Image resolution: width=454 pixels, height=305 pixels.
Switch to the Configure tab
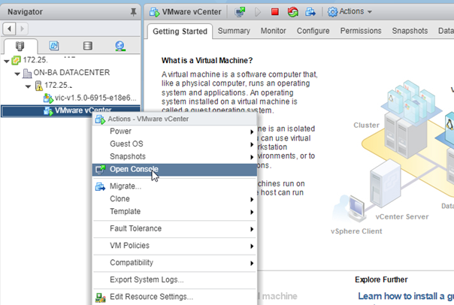click(x=313, y=31)
